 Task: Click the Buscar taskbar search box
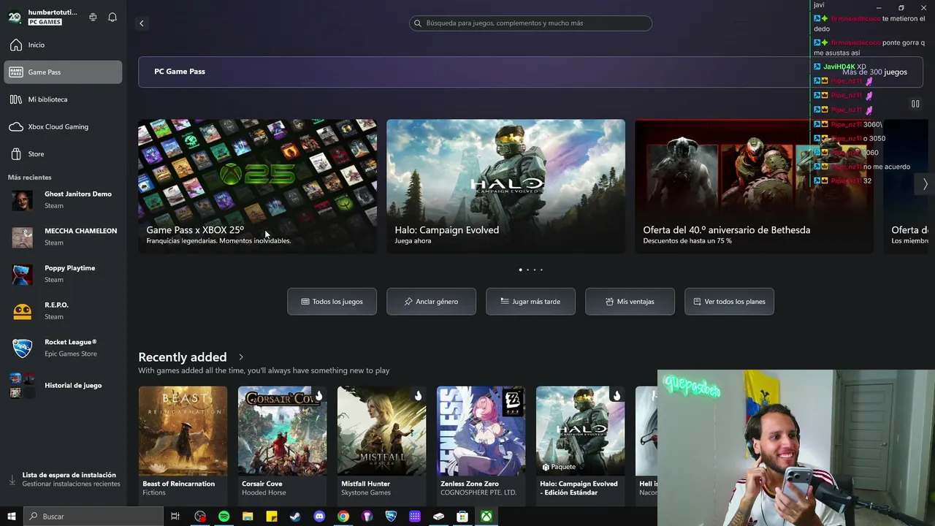[x=93, y=517]
